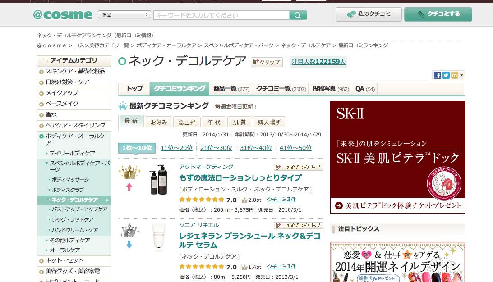Viewport: 493px width, 282px height.
Task: Open 日焼け対策・ケア category
Action: coord(74,82)
